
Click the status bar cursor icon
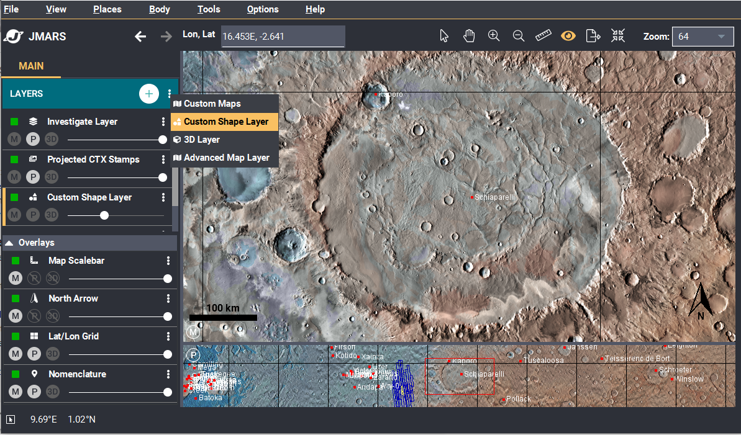pyautogui.click(x=11, y=419)
